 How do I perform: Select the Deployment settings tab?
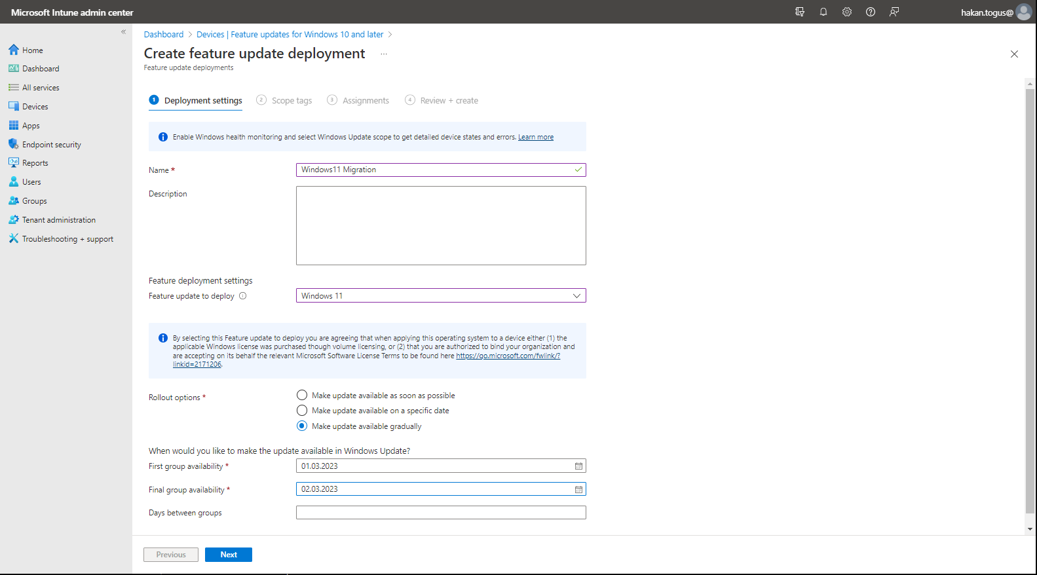(x=196, y=100)
